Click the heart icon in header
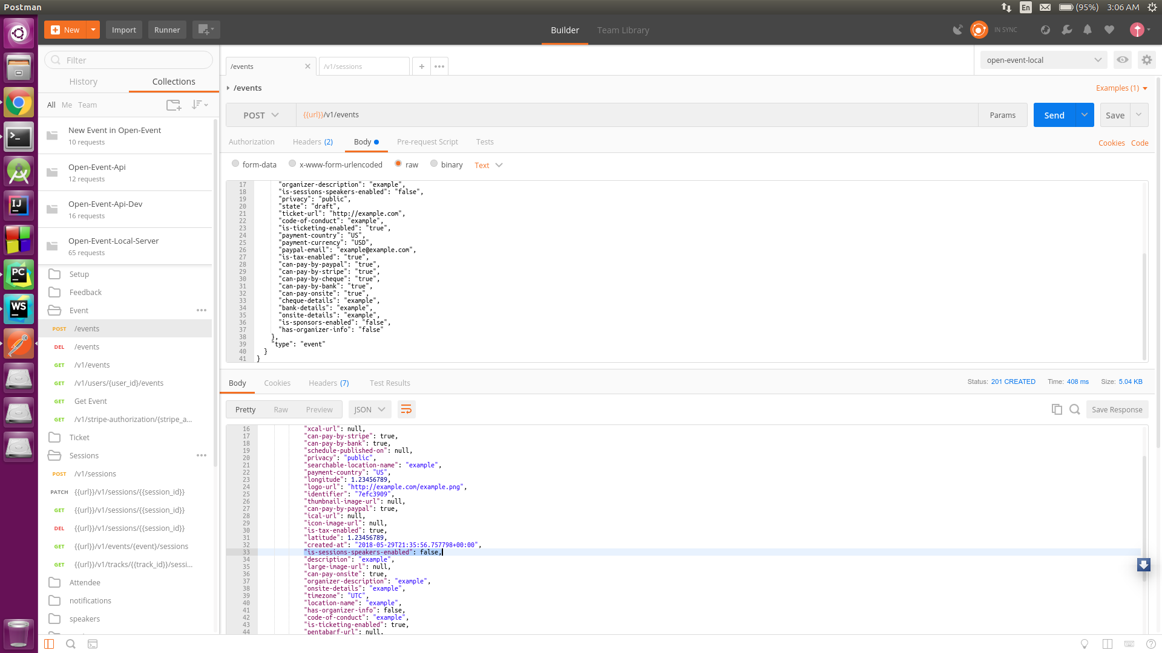This screenshot has width=1162, height=653. click(1109, 30)
